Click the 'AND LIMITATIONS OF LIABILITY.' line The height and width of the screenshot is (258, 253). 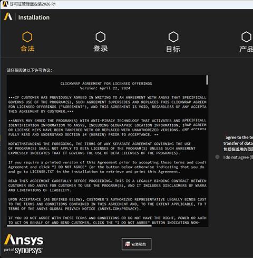tap(40, 190)
